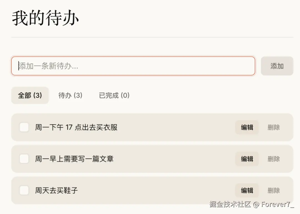300x214 pixels.
Task: Click the 我的待办 page title
Action: pos(45,18)
